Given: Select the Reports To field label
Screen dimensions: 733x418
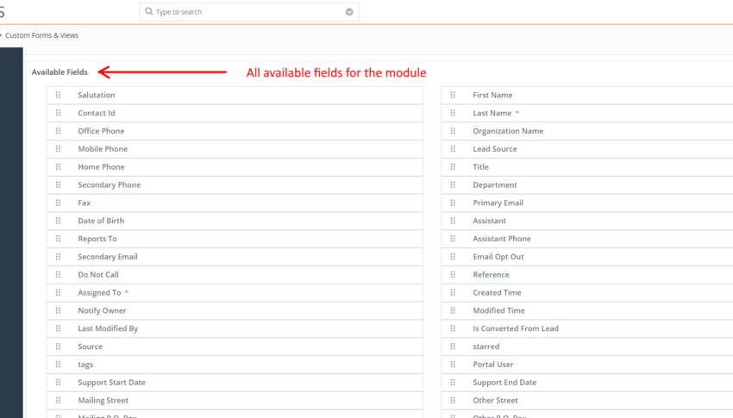Looking at the screenshot, I should pyautogui.click(x=97, y=239).
